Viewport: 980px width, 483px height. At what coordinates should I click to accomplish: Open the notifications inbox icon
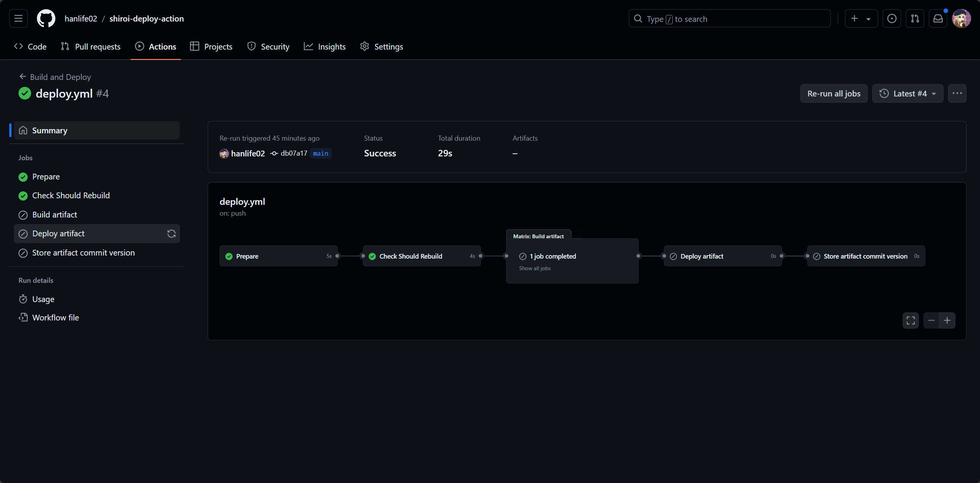[x=938, y=18]
